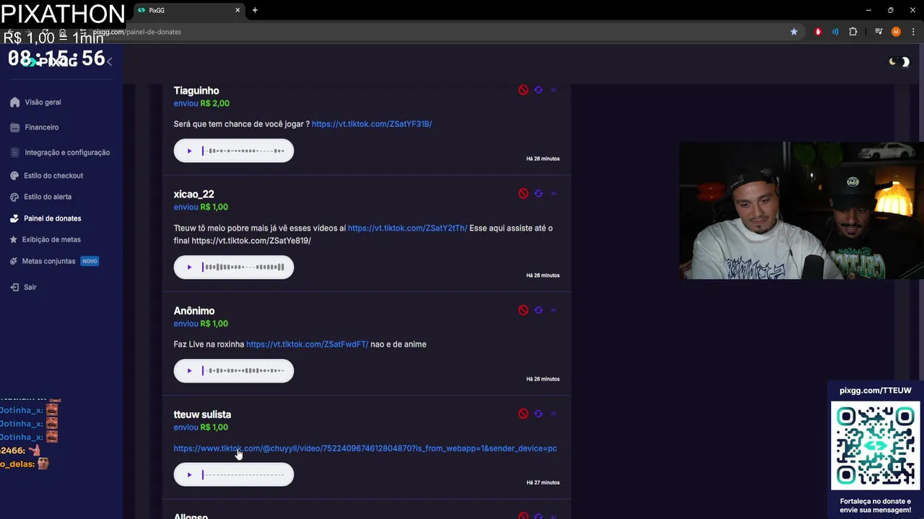Replay the tteuw sulista donation alert
924x519 pixels.
tap(539, 414)
